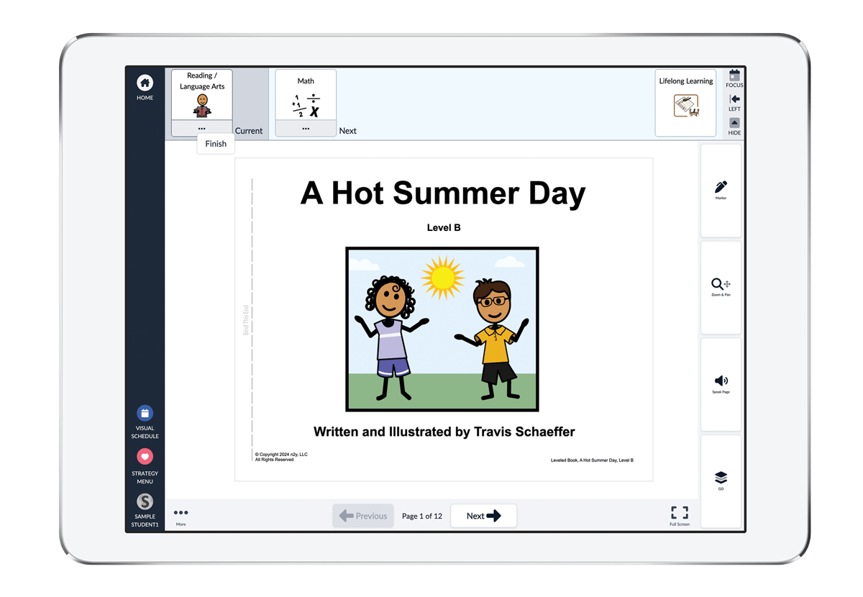Activate Speak Page audio
This screenshot has width=863, height=597.
(721, 384)
